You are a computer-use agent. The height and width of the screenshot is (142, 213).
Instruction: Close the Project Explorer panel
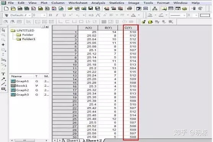47,27
